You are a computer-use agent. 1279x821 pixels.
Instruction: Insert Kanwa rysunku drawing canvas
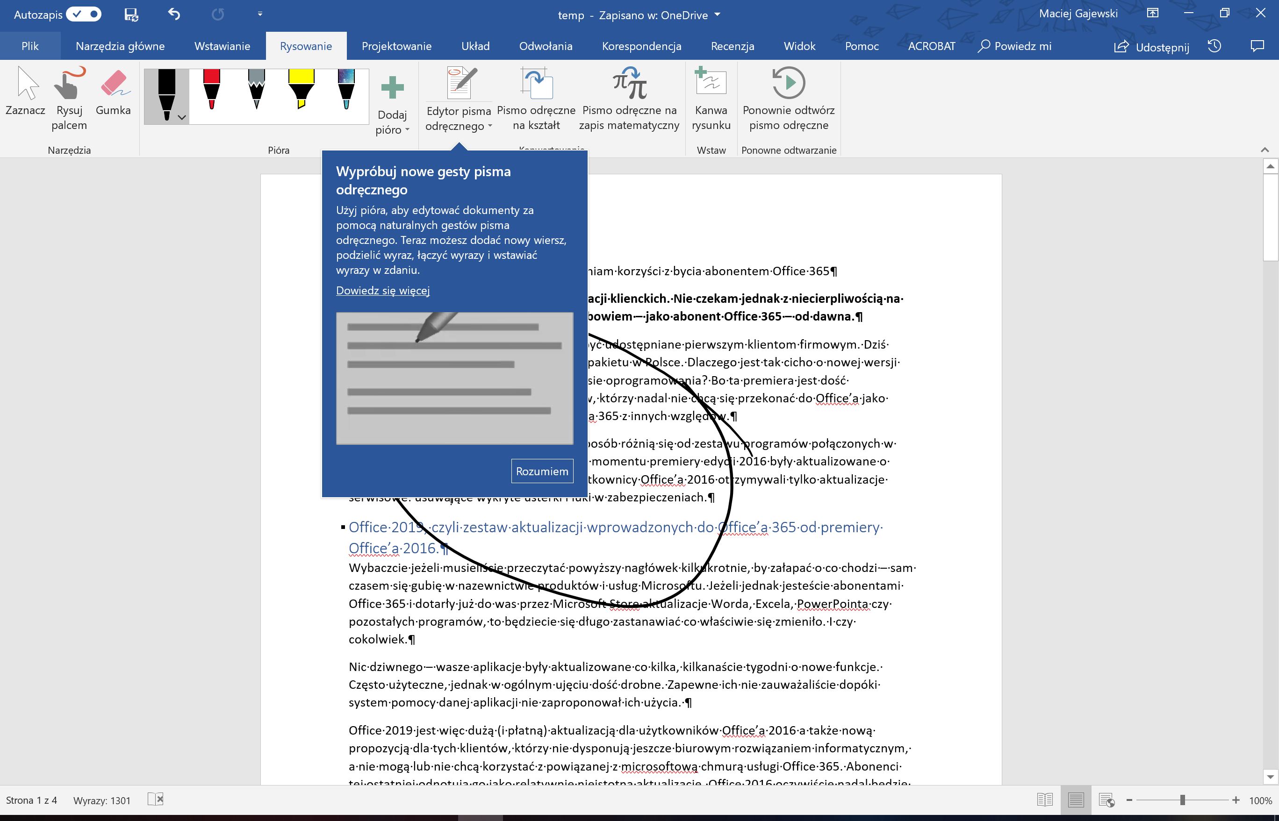point(711,98)
